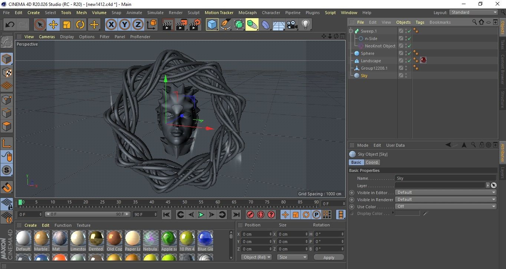
Task: Open the Light object icon
Action: pos(305,25)
